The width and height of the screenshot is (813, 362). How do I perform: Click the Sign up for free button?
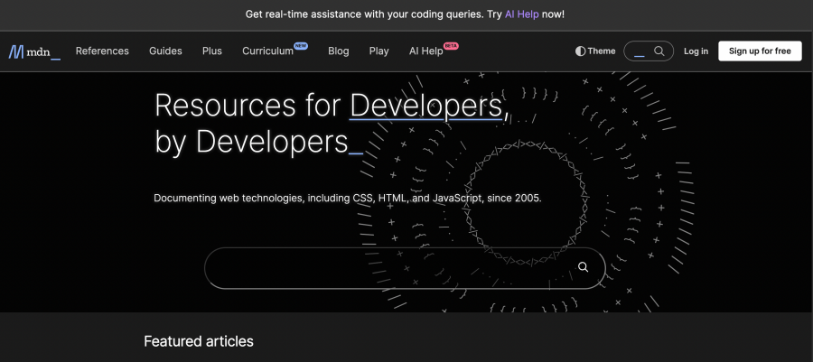[x=760, y=51]
